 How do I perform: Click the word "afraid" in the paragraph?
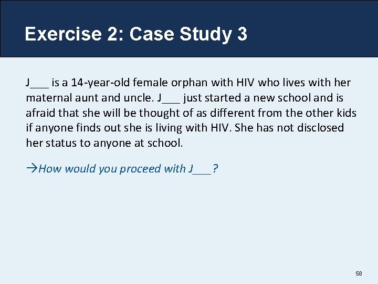point(39,113)
